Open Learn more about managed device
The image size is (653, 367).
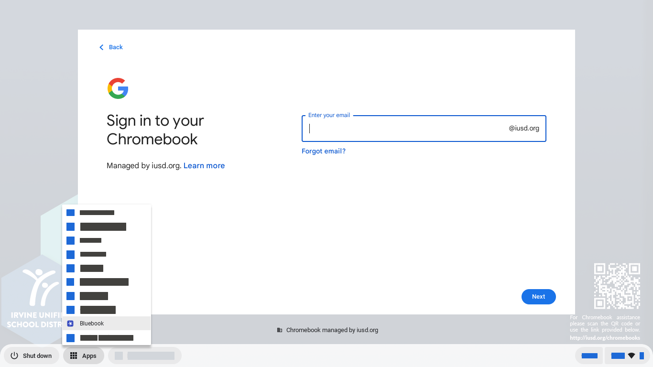point(204,166)
